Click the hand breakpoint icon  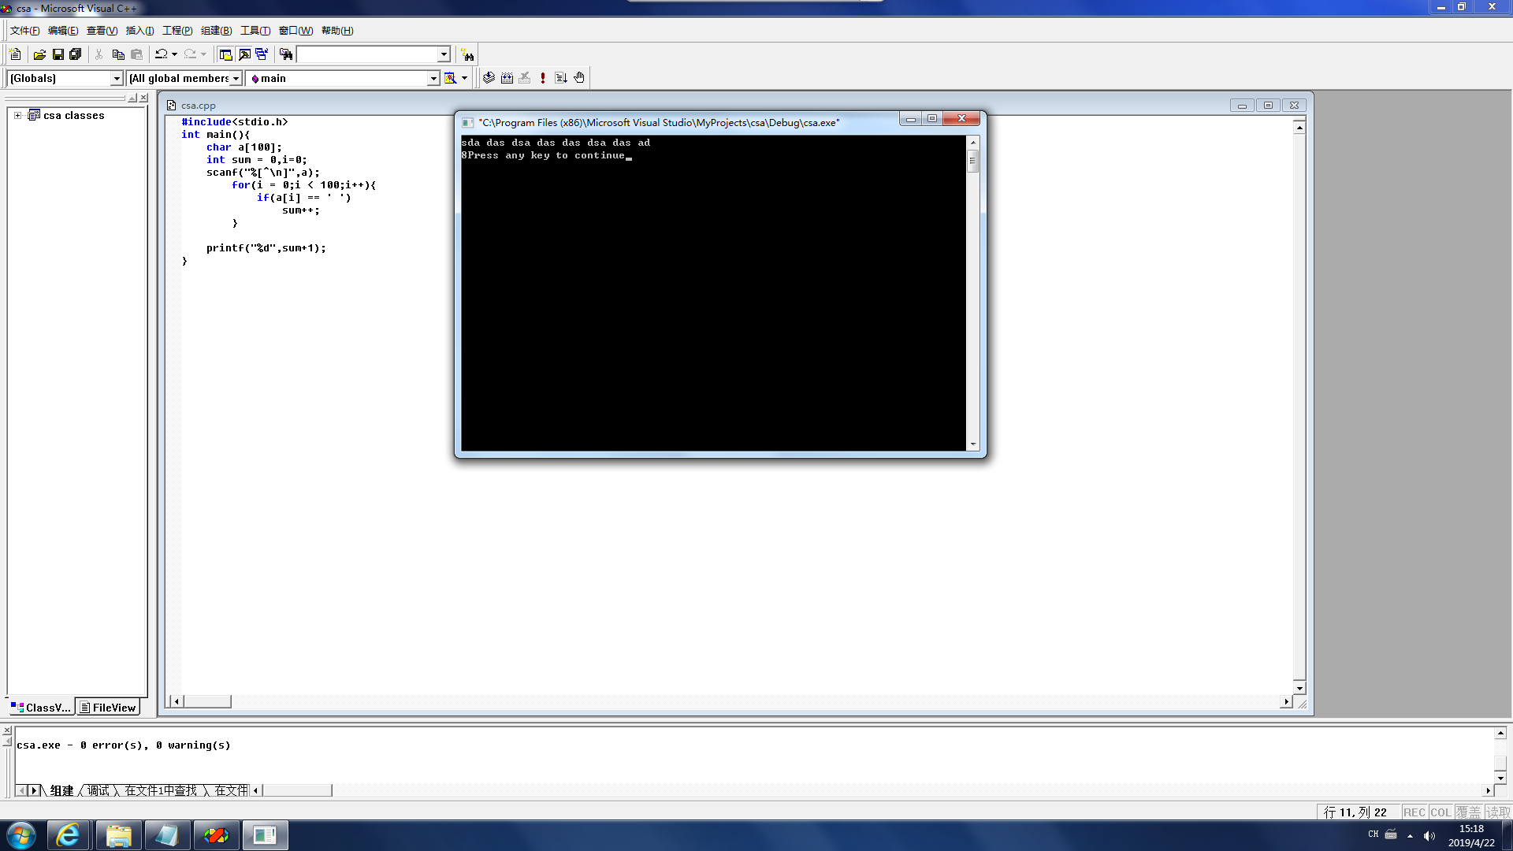point(579,78)
